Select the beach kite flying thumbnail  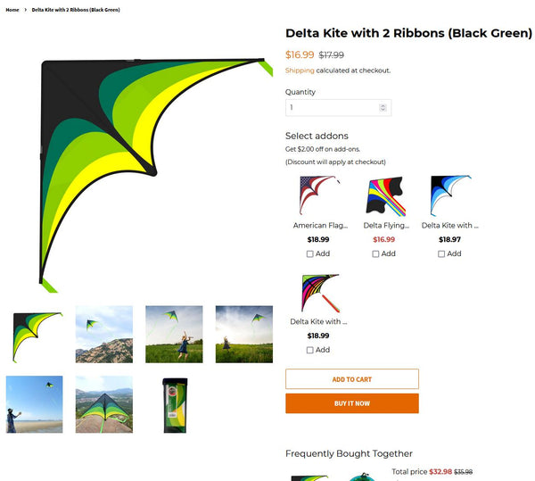(x=34, y=404)
